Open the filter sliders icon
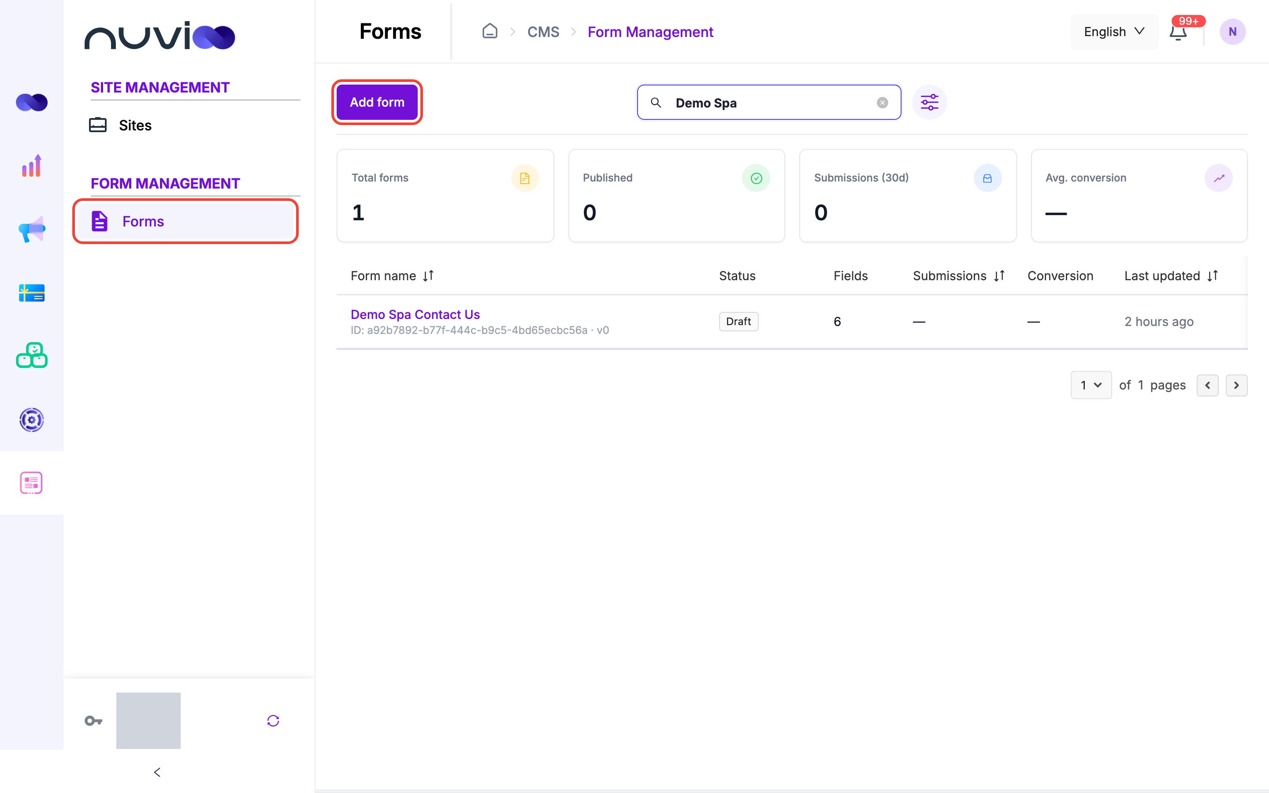The height and width of the screenshot is (793, 1269). click(929, 102)
